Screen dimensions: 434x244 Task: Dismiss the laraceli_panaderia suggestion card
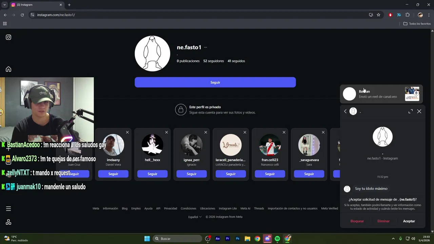245,132
